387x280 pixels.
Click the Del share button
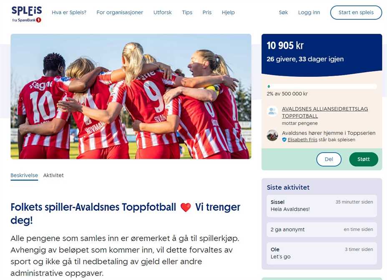(329, 159)
